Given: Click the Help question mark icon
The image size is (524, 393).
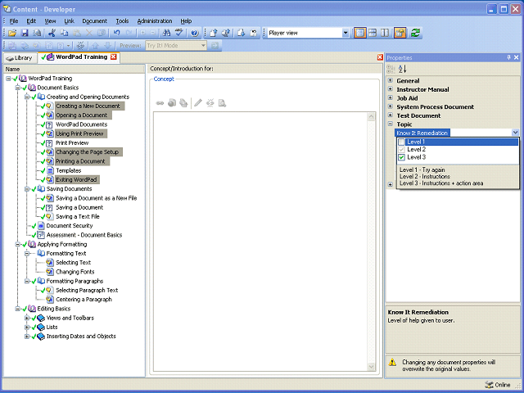Looking at the screenshot, I should point(195,33).
